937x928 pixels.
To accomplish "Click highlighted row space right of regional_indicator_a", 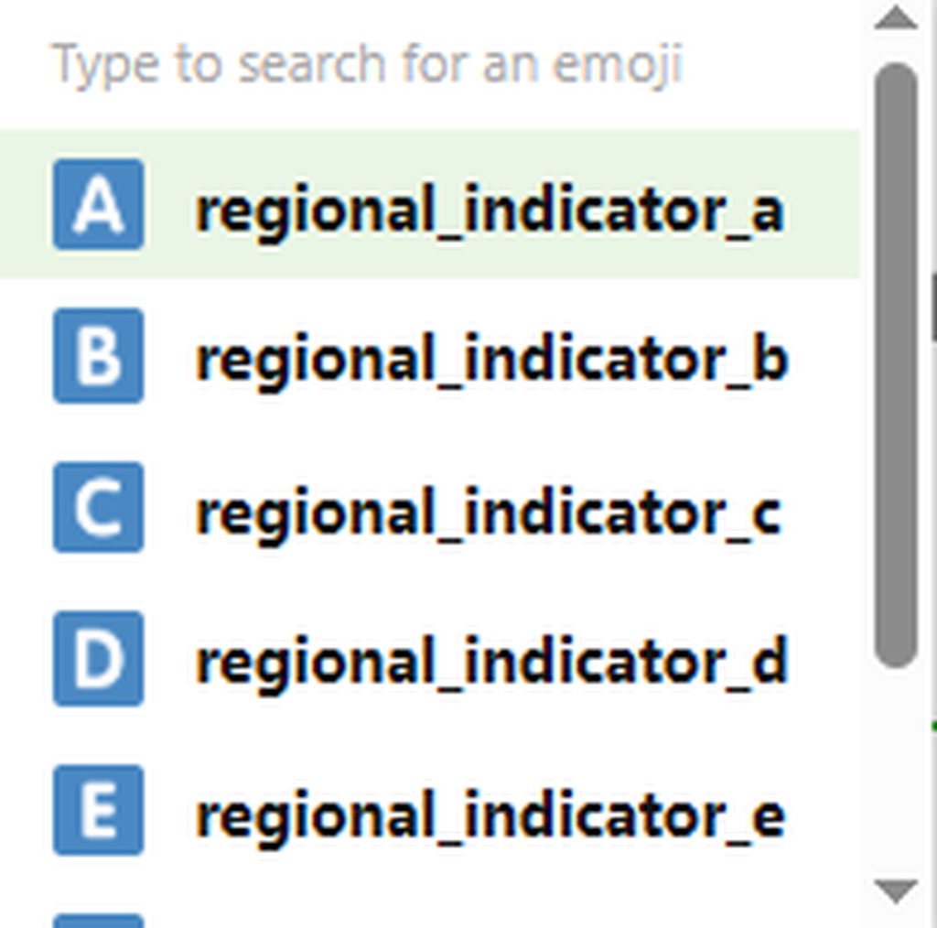I will [824, 205].
